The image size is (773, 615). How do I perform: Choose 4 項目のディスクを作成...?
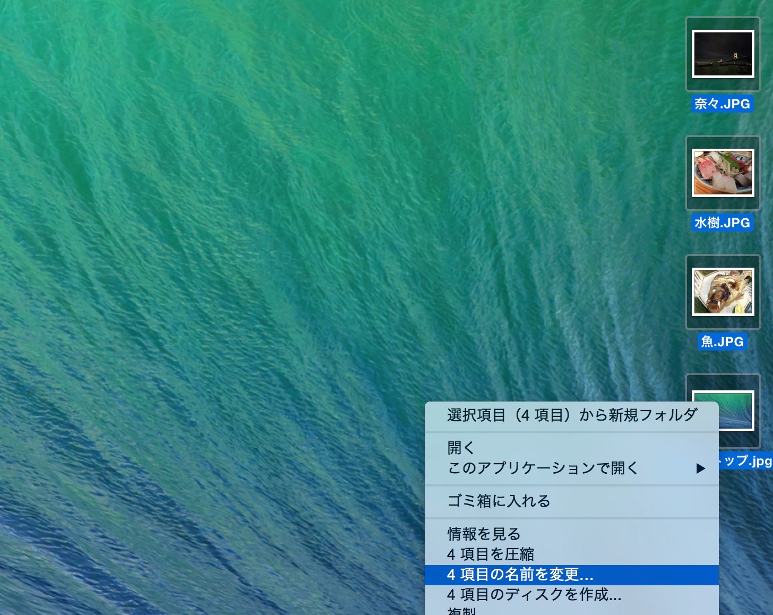coord(572,594)
